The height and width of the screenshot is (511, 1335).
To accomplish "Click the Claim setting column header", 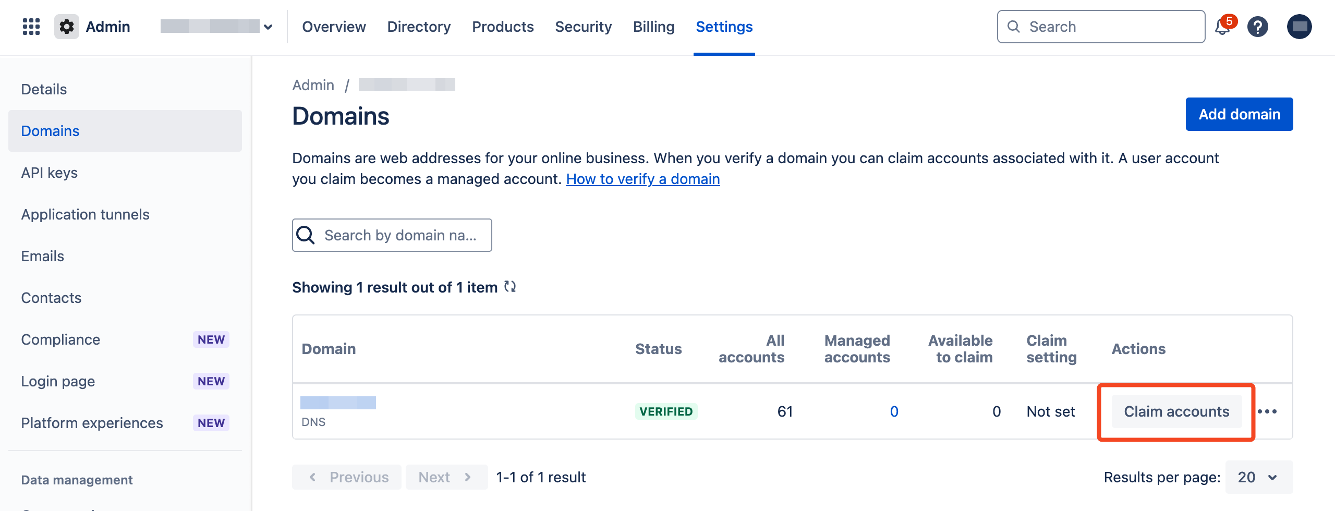I will pyautogui.click(x=1051, y=349).
